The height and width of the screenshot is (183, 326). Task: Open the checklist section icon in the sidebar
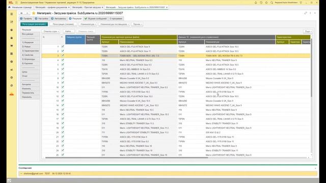(x=12, y=22)
